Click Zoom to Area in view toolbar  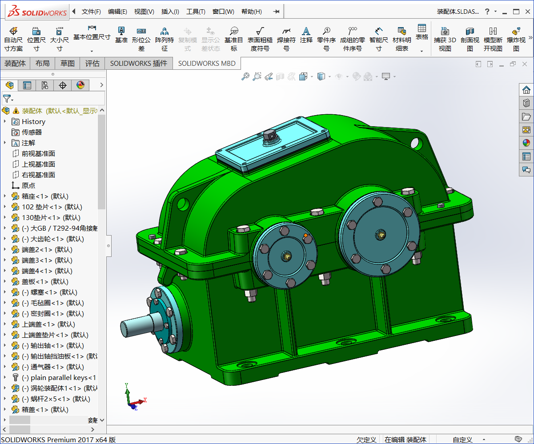point(257,77)
